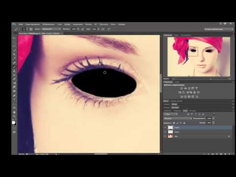Toggle lock transparent pixels for layer
236x177 pixels.
pos(174,123)
